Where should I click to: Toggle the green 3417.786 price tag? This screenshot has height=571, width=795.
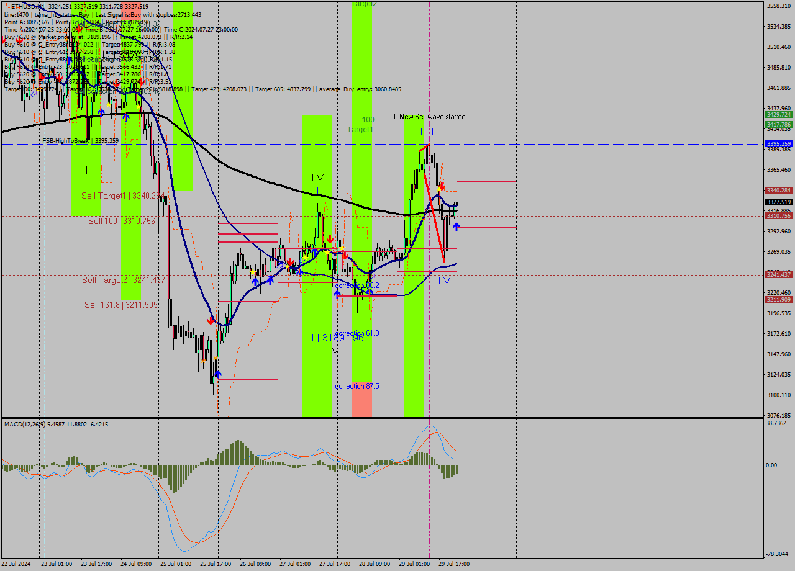(779, 125)
